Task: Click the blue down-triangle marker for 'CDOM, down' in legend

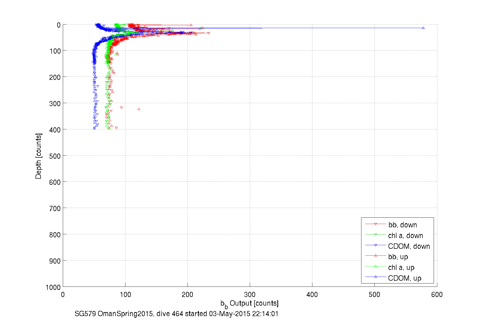Action: click(x=375, y=245)
